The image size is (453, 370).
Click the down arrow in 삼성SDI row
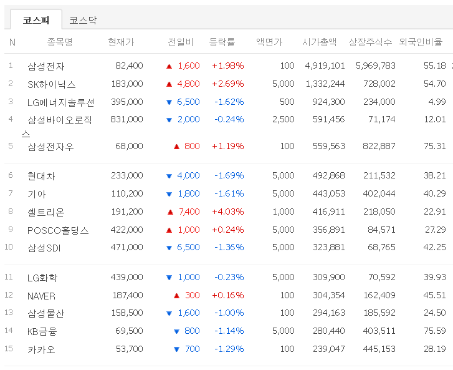[169, 248]
